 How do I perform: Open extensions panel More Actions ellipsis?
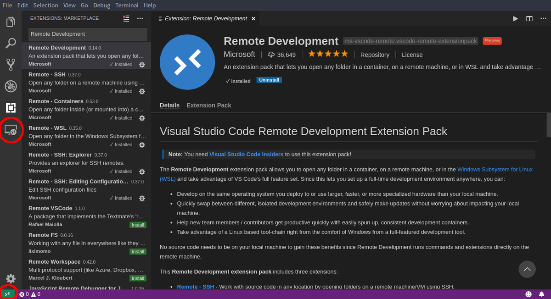140,18
